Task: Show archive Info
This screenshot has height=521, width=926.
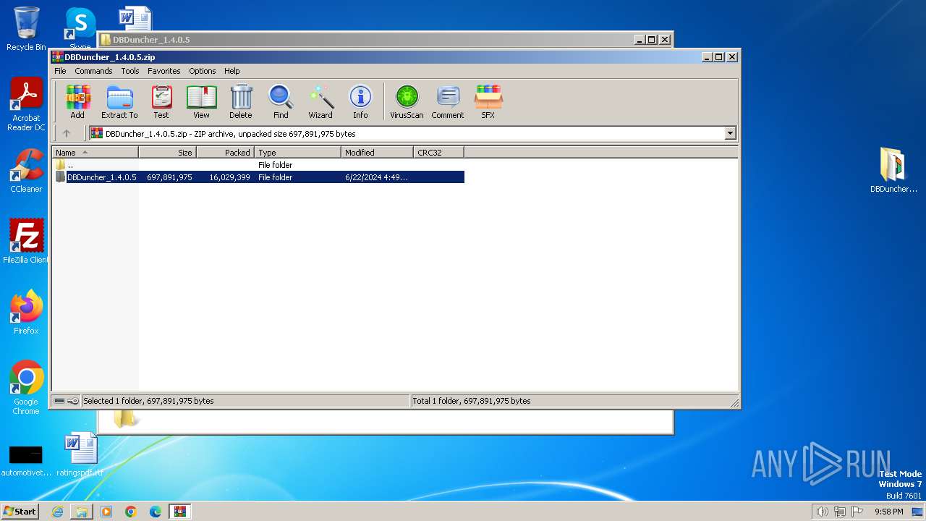Action: pos(360,102)
